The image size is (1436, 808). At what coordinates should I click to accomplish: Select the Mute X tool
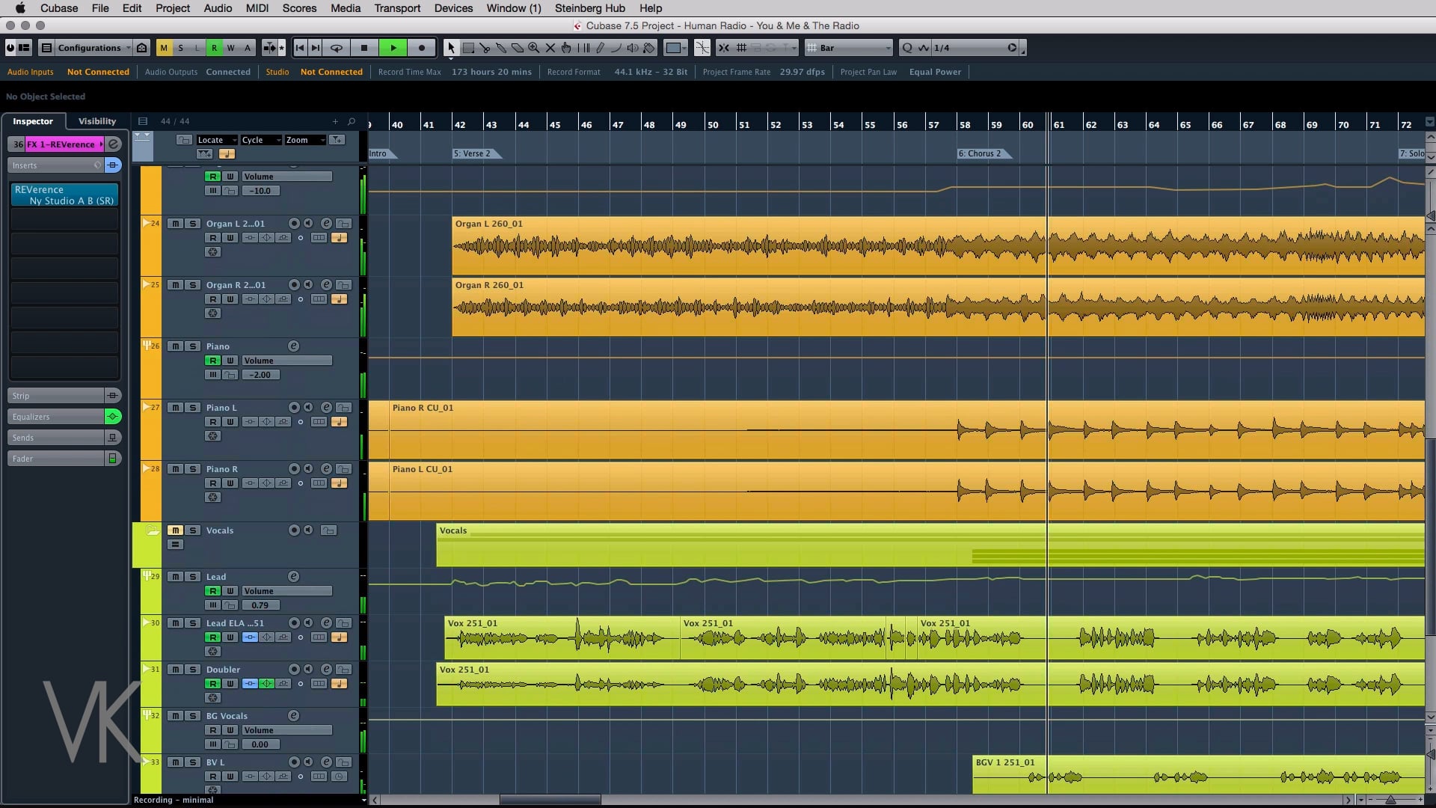[x=550, y=48]
